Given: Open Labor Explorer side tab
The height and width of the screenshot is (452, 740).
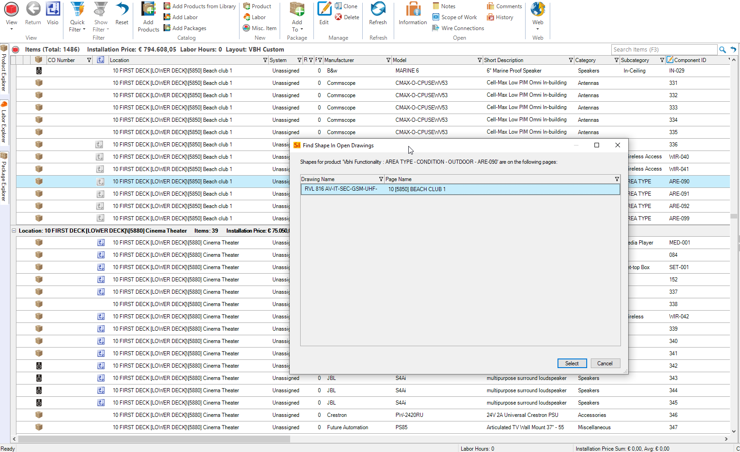Looking at the screenshot, I should coord(4,122).
